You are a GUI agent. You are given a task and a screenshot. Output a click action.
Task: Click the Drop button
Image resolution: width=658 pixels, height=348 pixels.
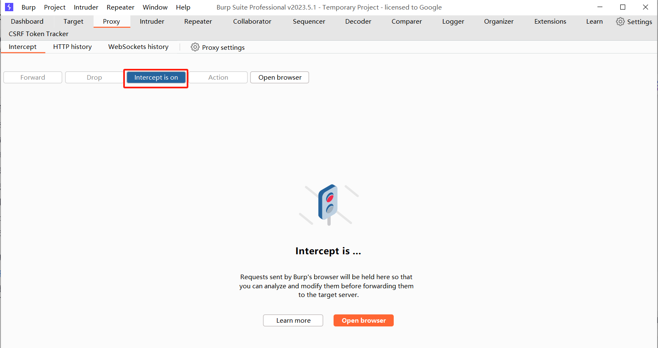(x=94, y=78)
